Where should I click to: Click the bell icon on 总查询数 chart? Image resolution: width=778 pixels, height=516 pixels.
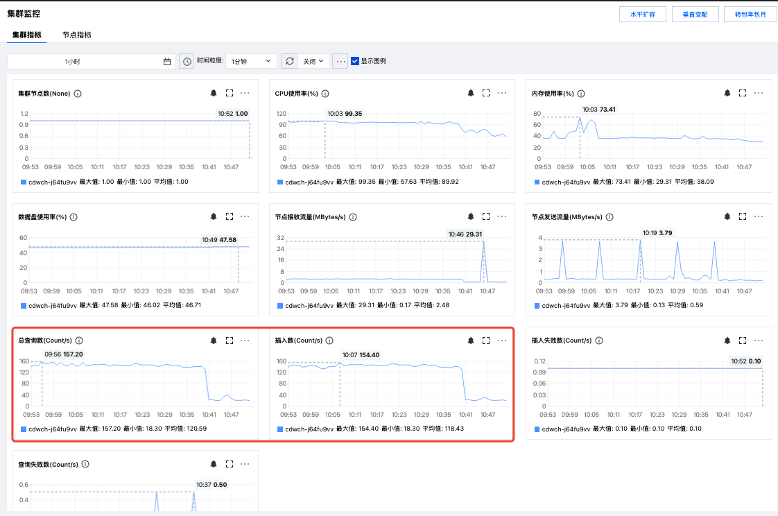click(x=214, y=341)
